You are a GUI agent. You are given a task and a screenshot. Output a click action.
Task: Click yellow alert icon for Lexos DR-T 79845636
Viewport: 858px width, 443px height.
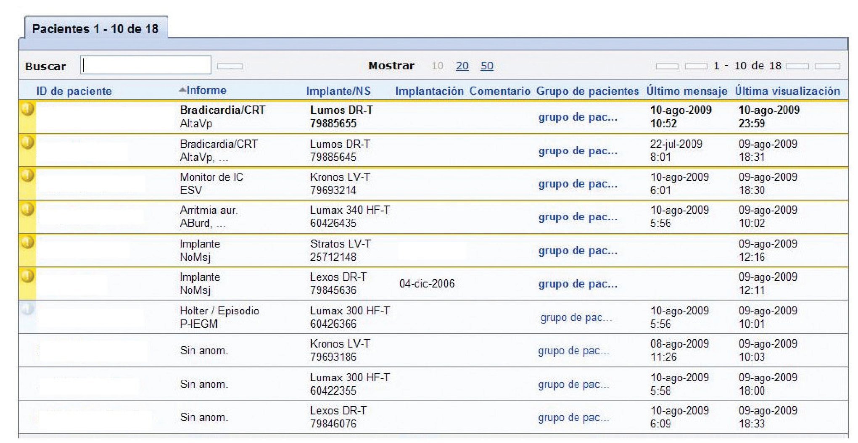pos(27,276)
